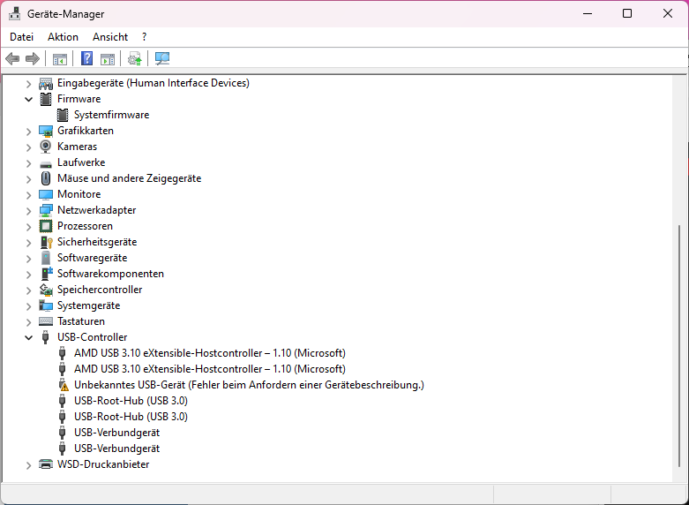Select the first USB-Verbundgerät entry
Image resolution: width=689 pixels, height=505 pixels.
pos(116,433)
